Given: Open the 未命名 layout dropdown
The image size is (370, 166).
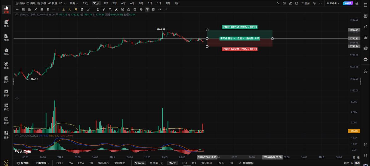Looking at the screenshot, I should (x=332, y=3).
